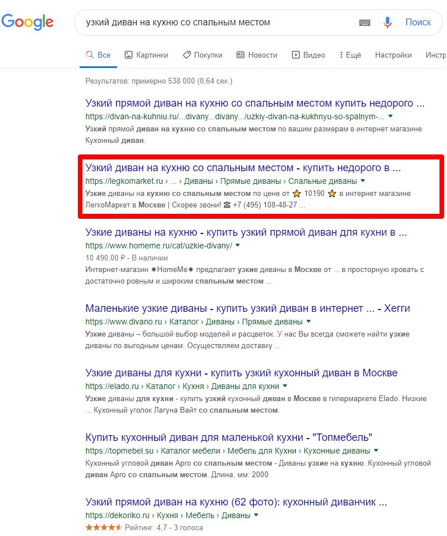
Task: Expand dropdown arrow next to legkomarket.ru breadcrumb
Action: (x=363, y=181)
